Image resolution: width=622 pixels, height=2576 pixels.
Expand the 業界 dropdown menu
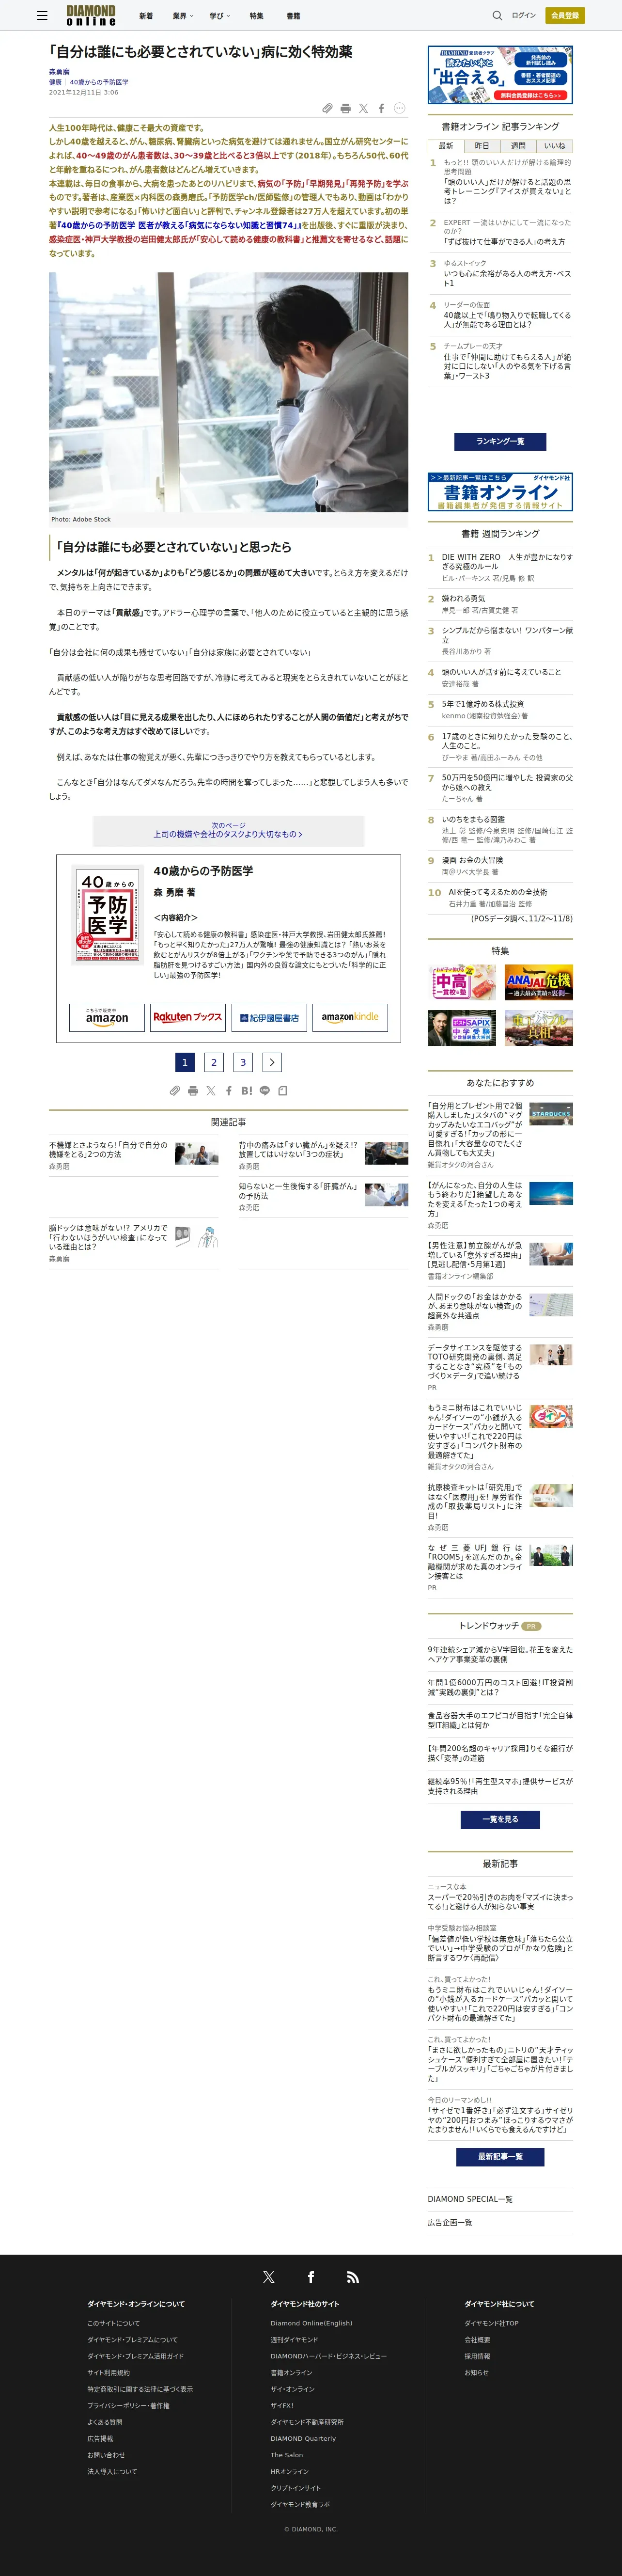click(183, 16)
